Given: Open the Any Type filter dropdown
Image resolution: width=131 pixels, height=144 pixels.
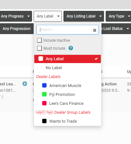Looking at the screenshot, I should 118,16.
